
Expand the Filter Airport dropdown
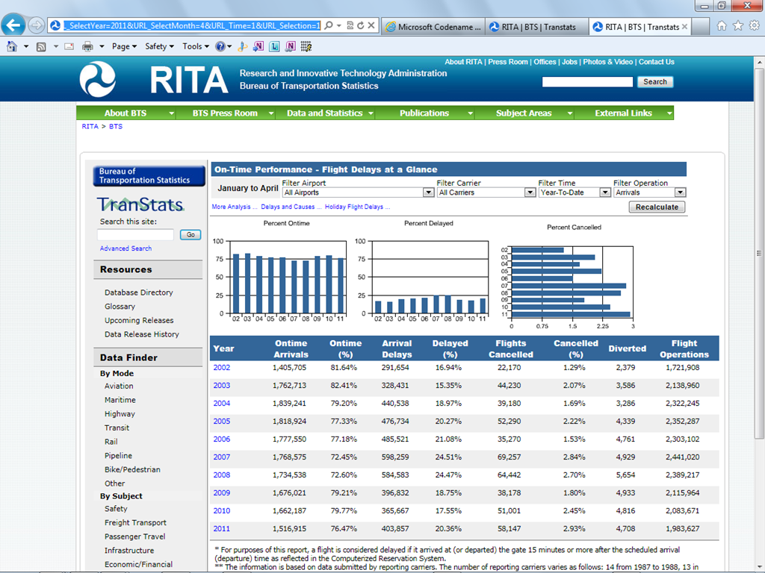point(428,192)
